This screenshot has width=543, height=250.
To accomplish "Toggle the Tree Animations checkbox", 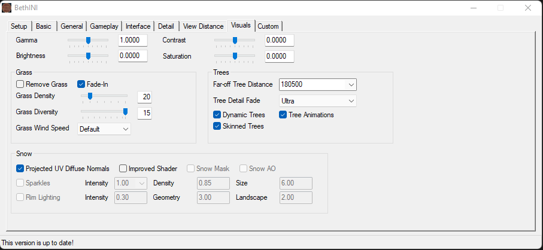I will [283, 115].
